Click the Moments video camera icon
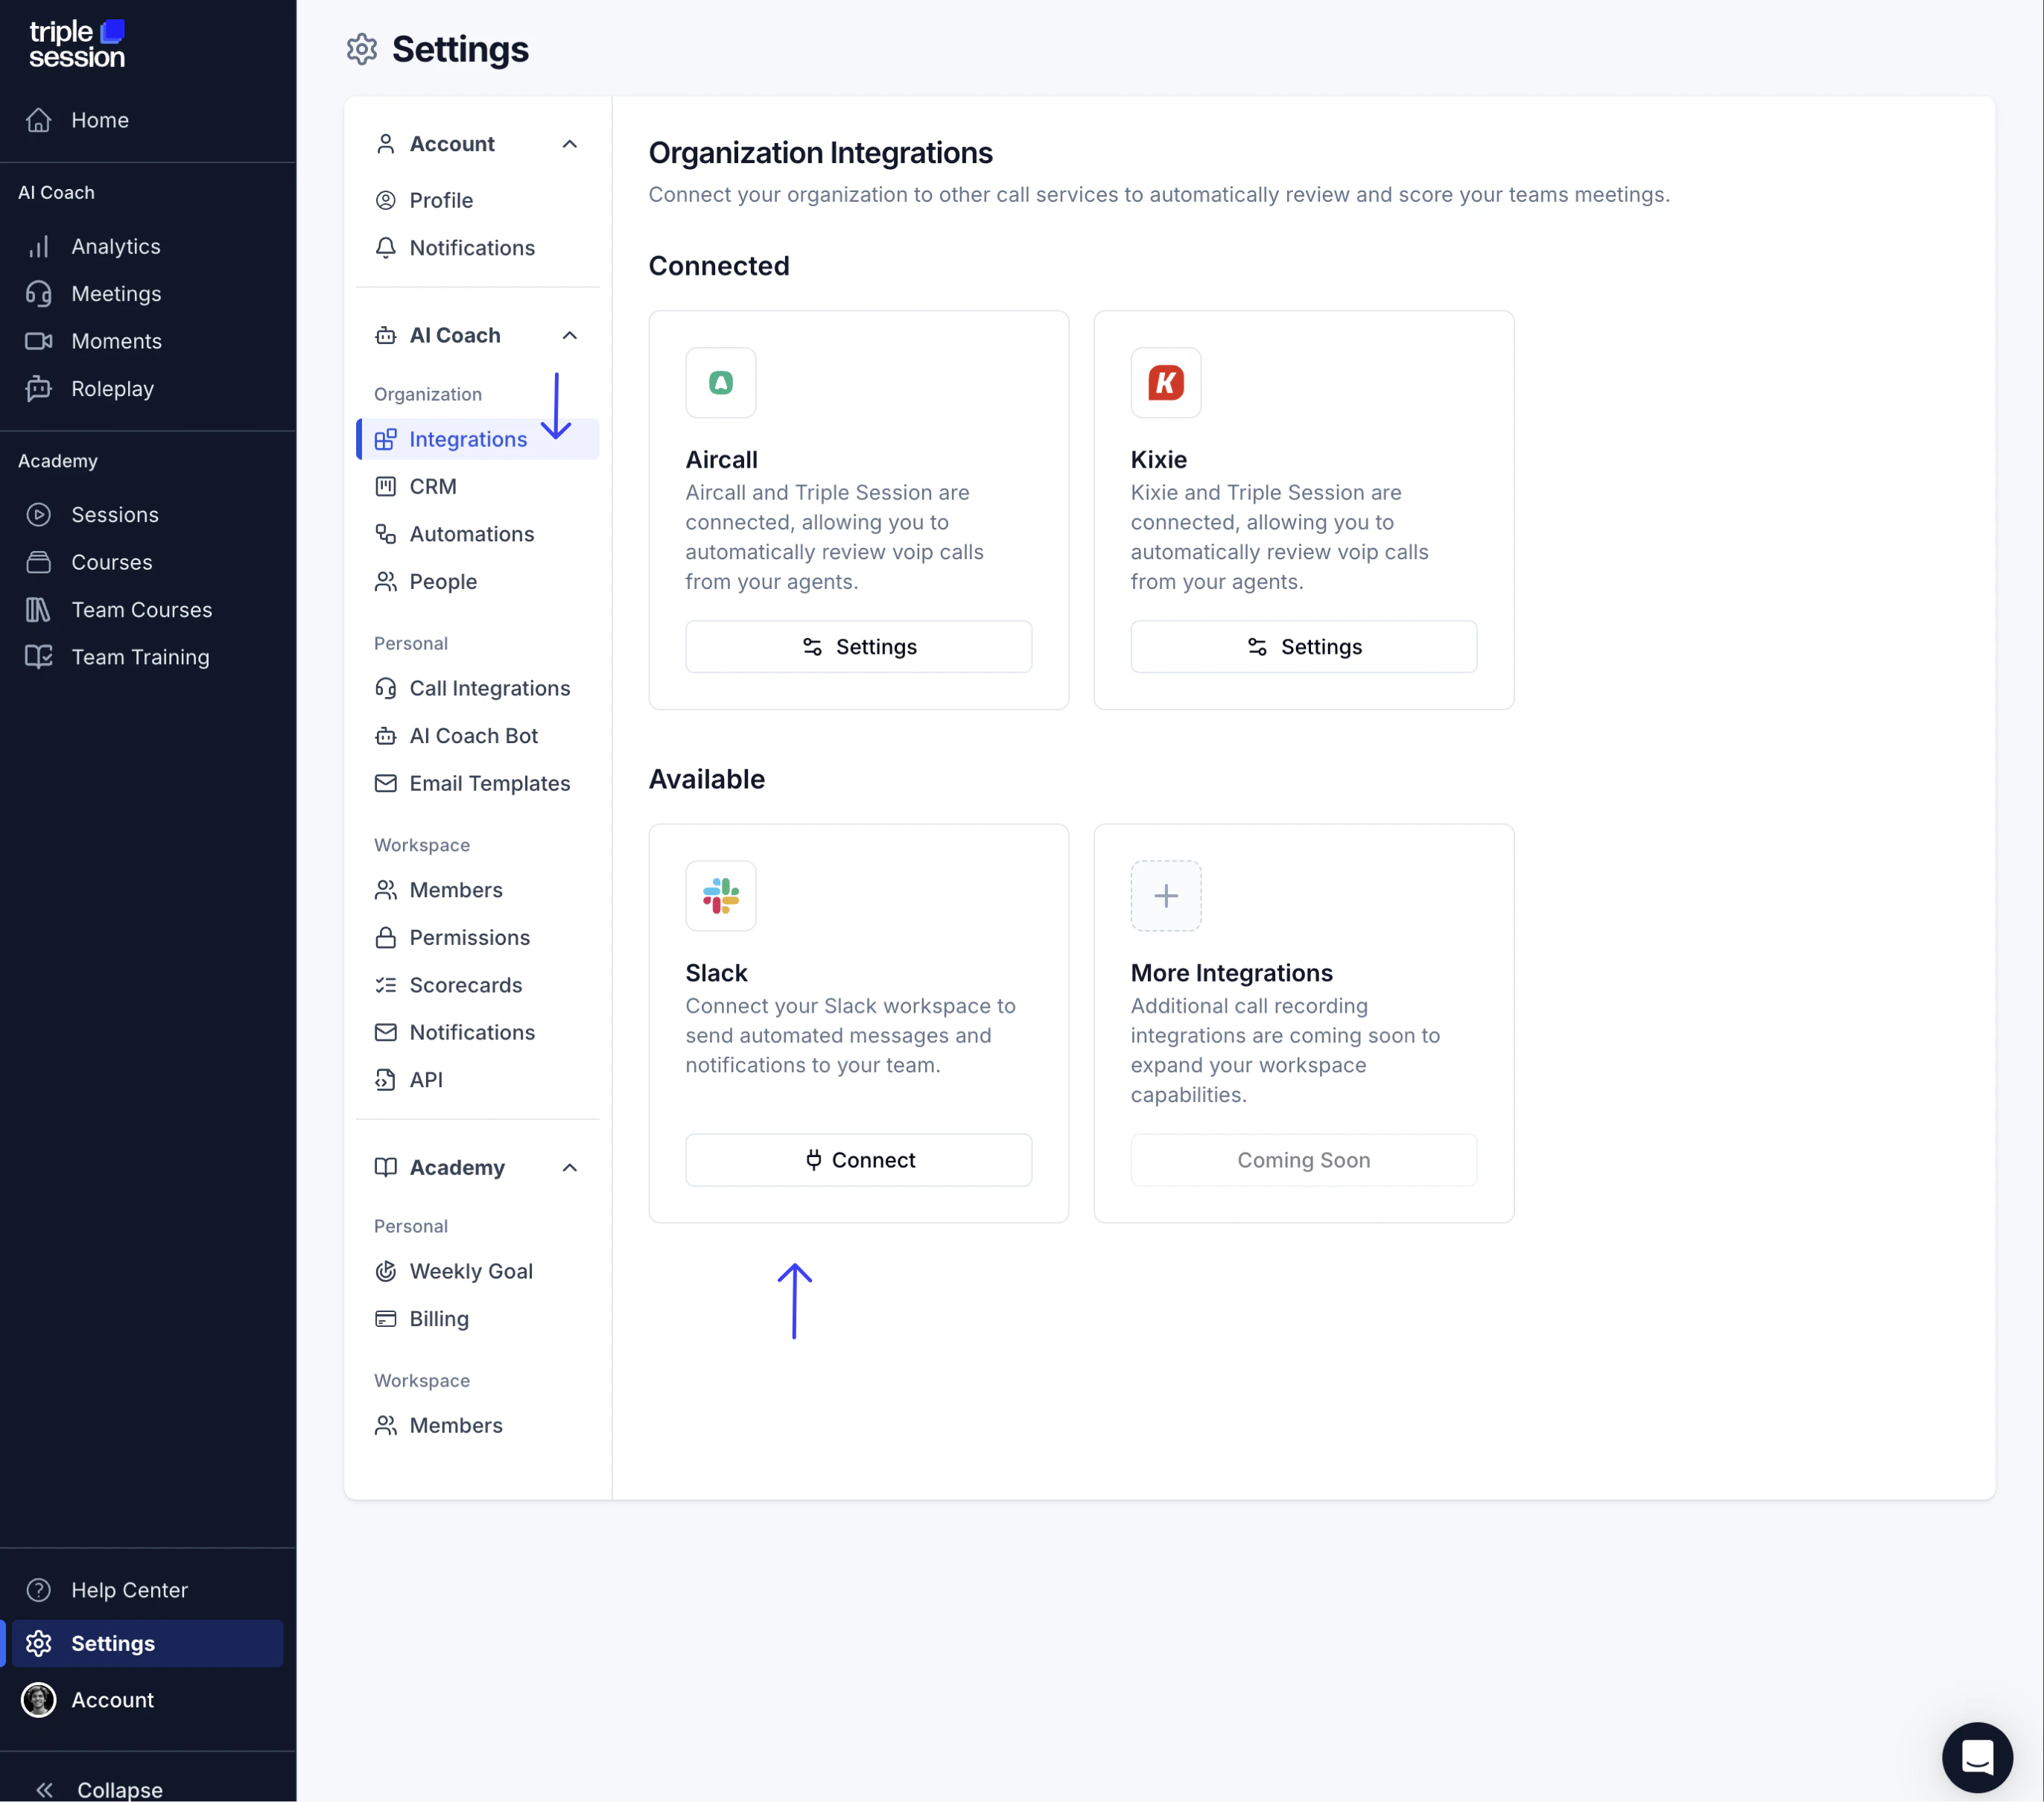2044x1802 pixels. tap(39, 342)
